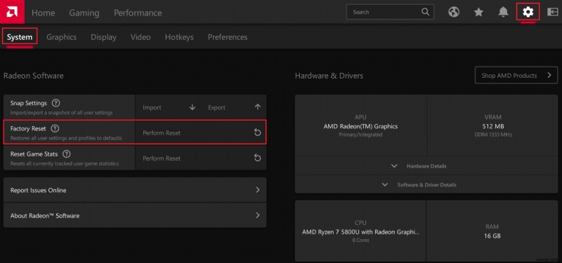Image resolution: width=562 pixels, height=263 pixels.
Task: Open the Home tab
Action: (44, 13)
